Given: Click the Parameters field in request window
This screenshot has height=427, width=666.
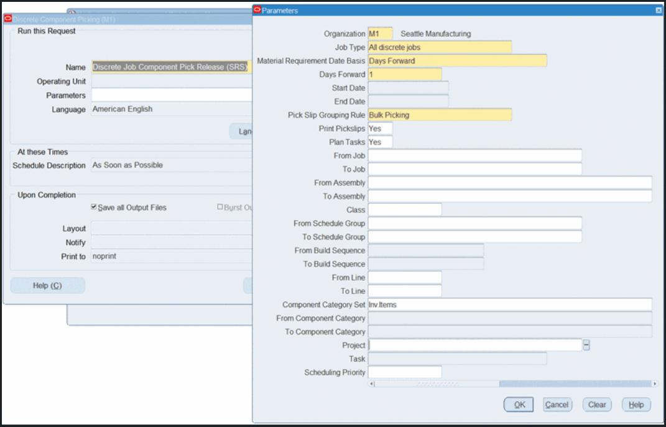Looking at the screenshot, I should [172, 95].
